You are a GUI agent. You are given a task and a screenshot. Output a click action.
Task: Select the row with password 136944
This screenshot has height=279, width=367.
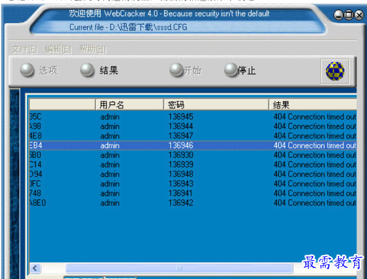point(193,126)
